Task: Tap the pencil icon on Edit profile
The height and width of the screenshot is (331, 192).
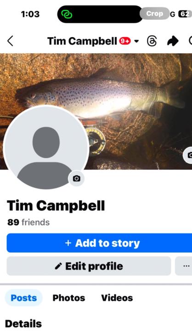Action: pyautogui.click(x=58, y=266)
